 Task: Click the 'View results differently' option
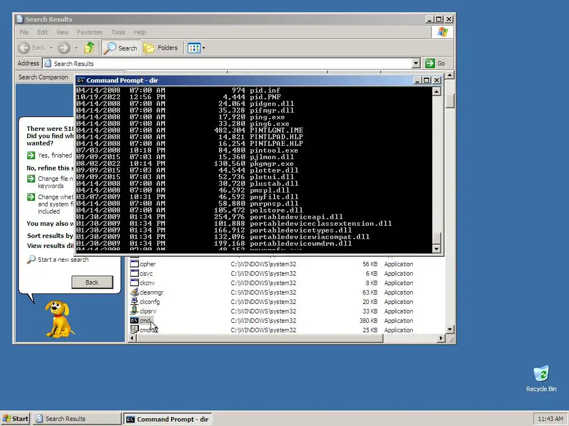point(51,246)
